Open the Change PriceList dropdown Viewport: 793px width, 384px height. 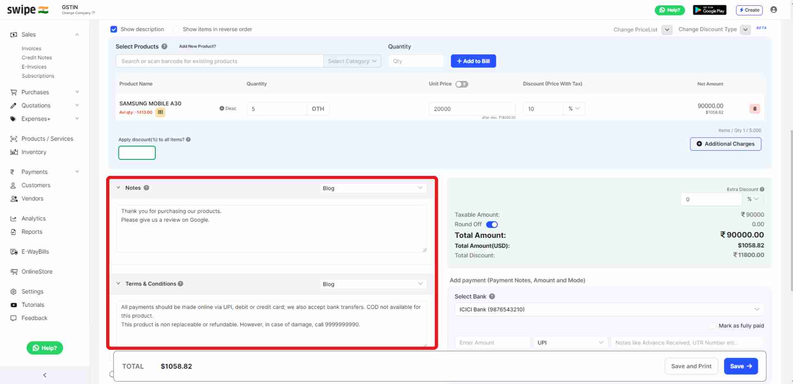click(x=667, y=30)
